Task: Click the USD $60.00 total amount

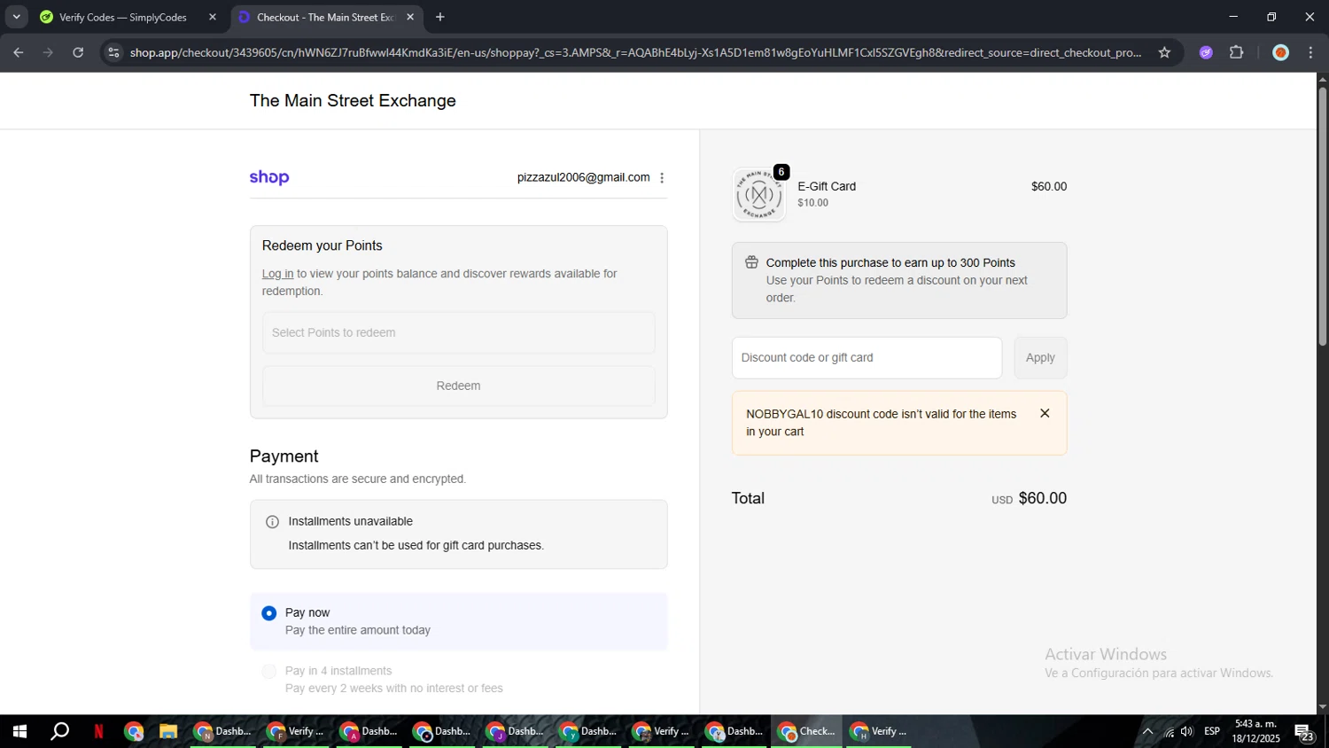Action: click(1029, 499)
